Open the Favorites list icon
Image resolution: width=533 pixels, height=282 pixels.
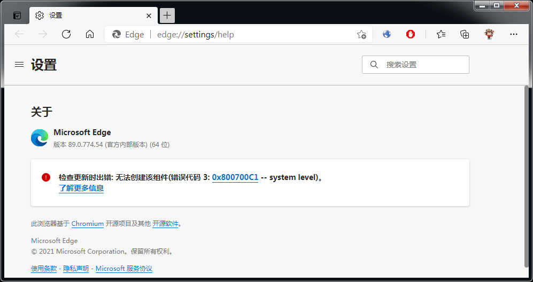[441, 34]
